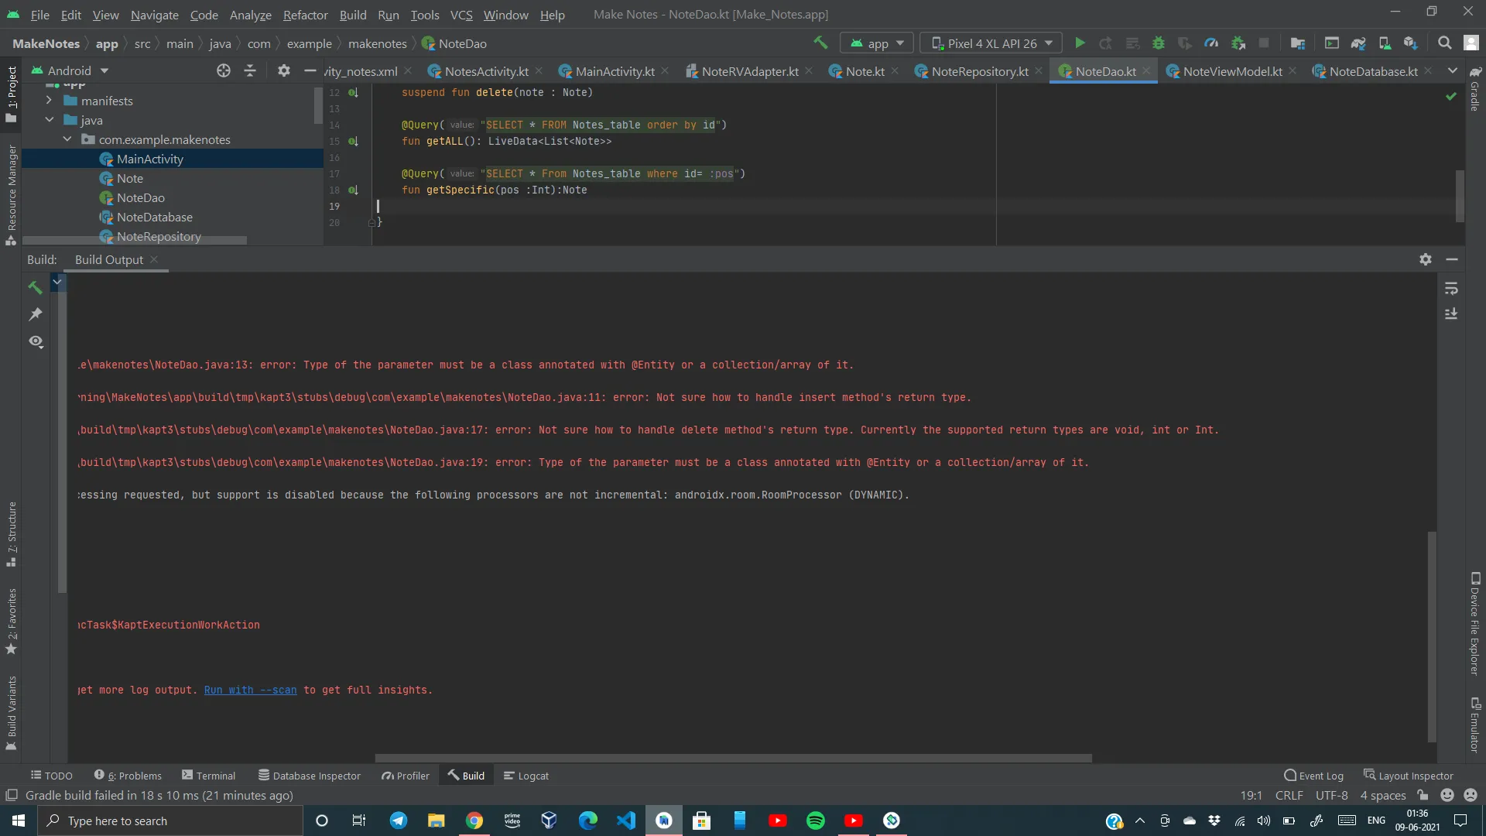Screen dimensions: 1486x836
Task: Click the horizontal scrollbar in Build output
Action: point(733,758)
